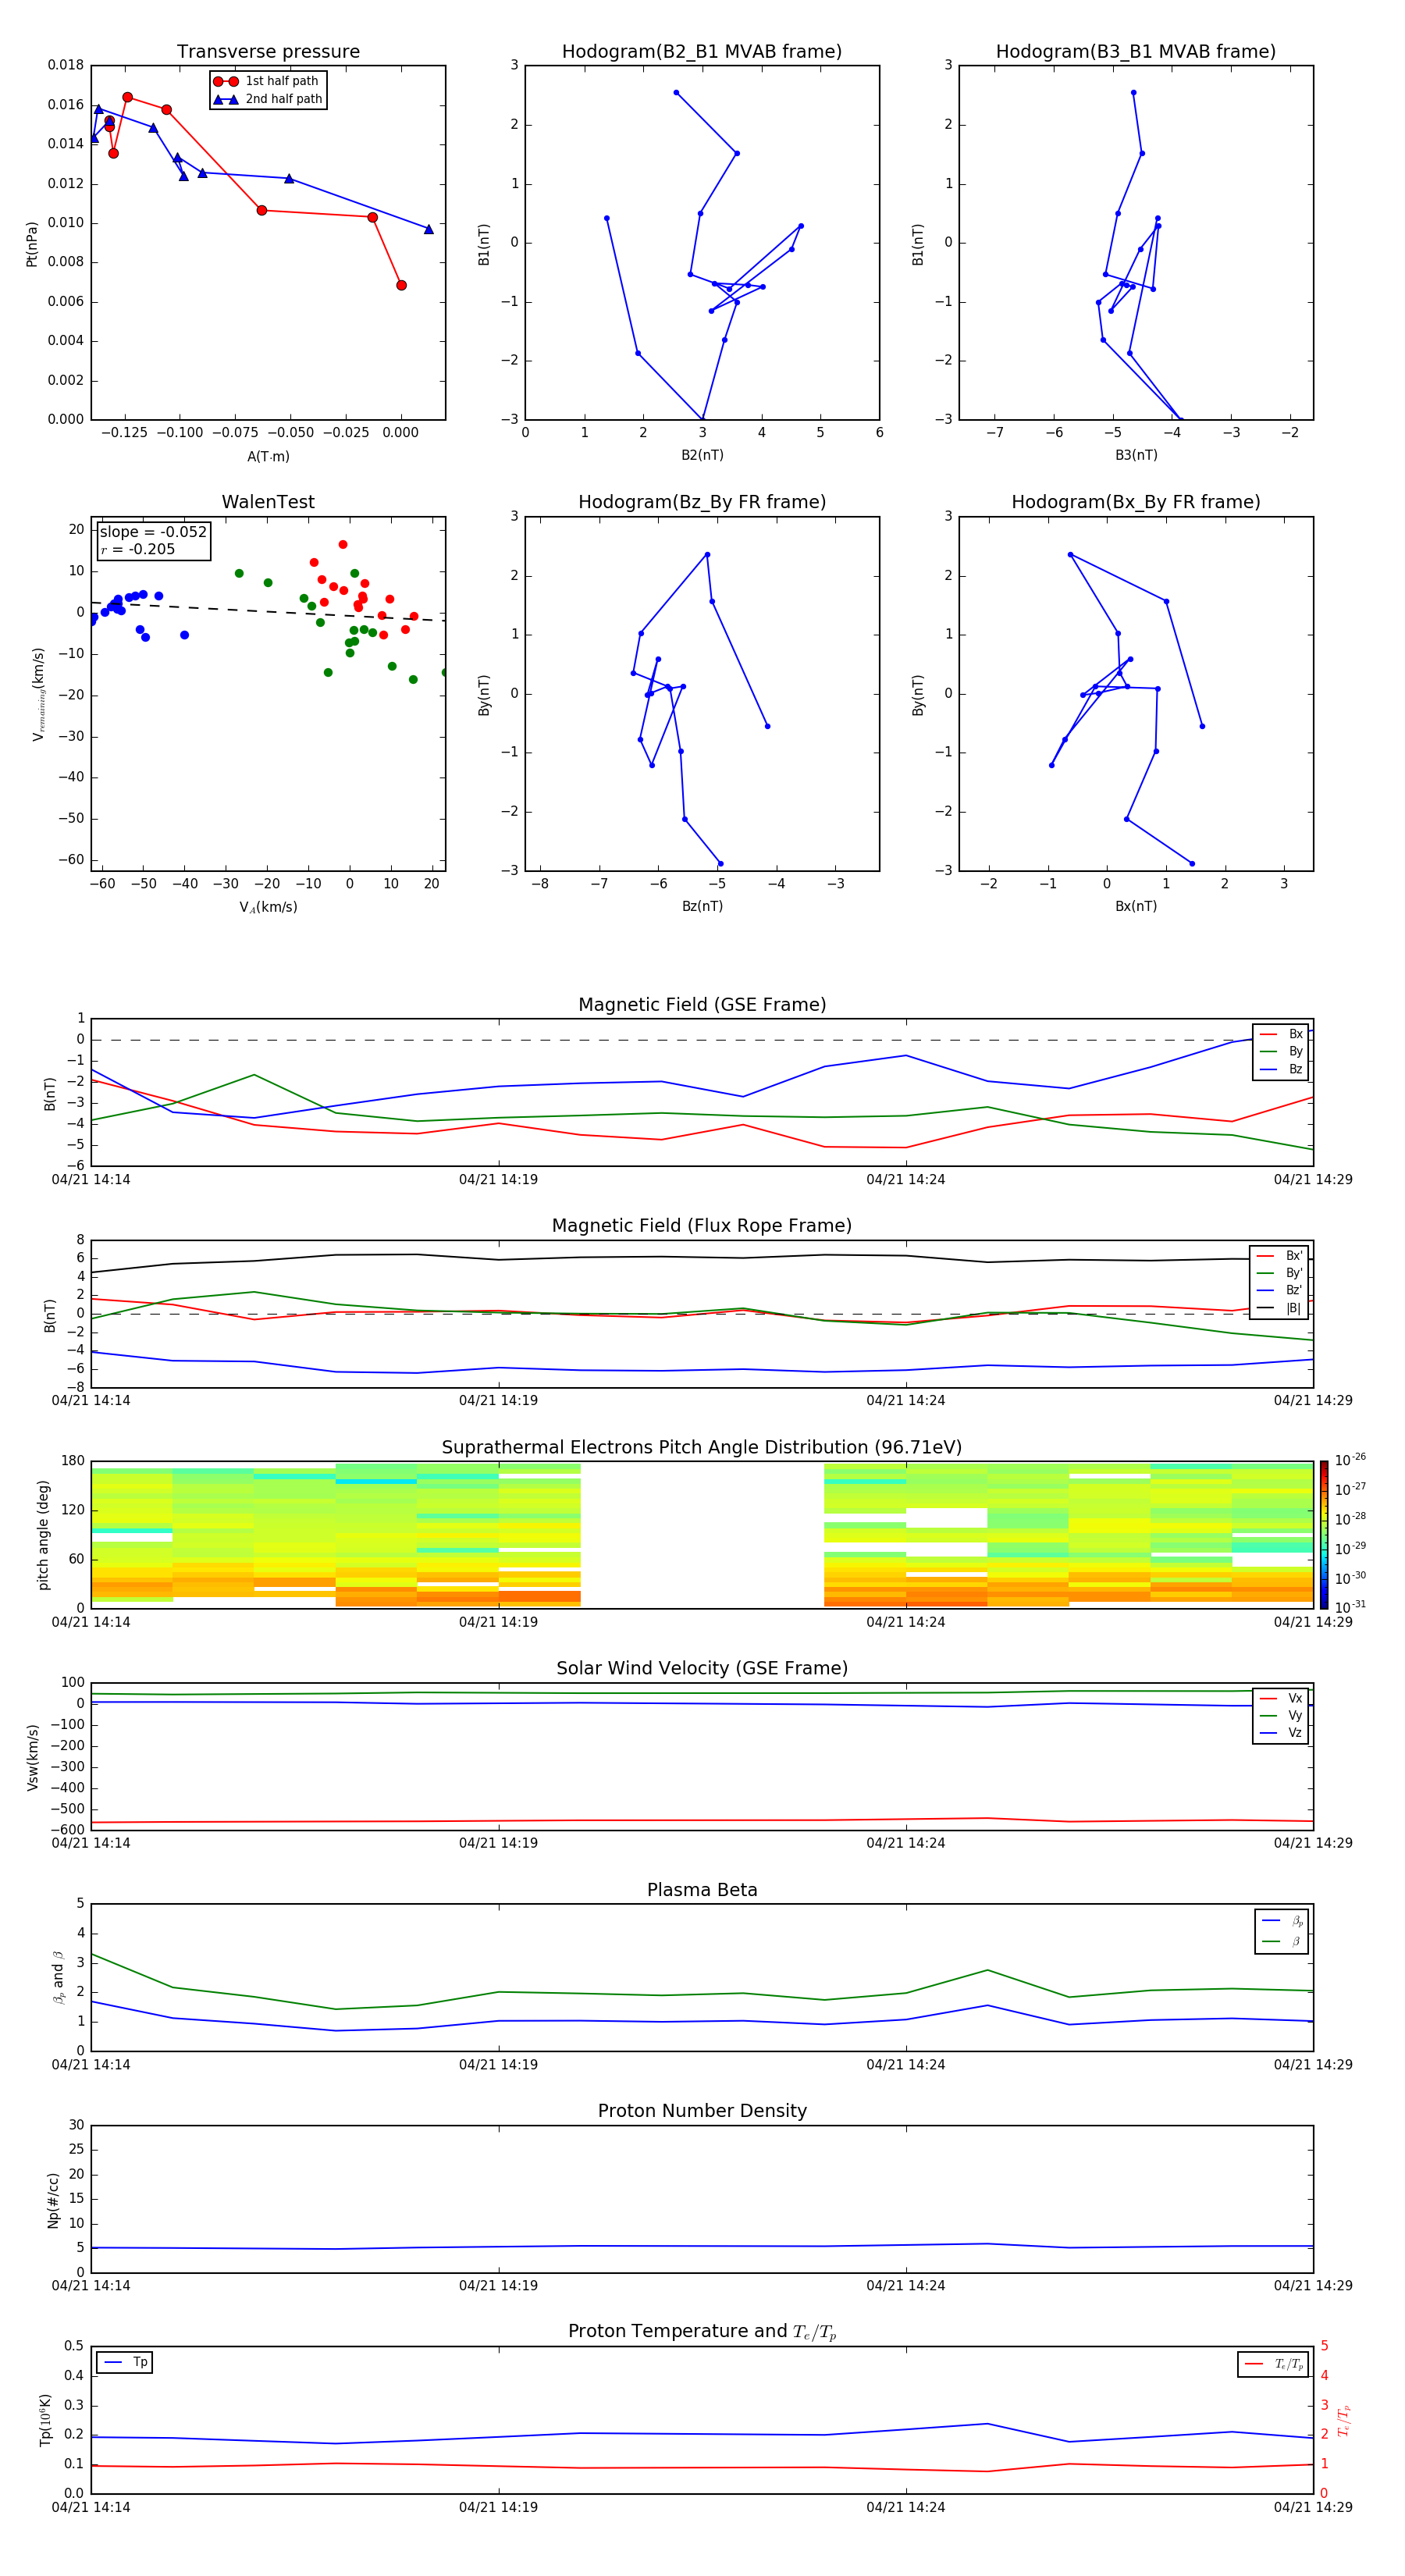Click the 'Transverse pressure' plot title

pyautogui.click(x=268, y=52)
